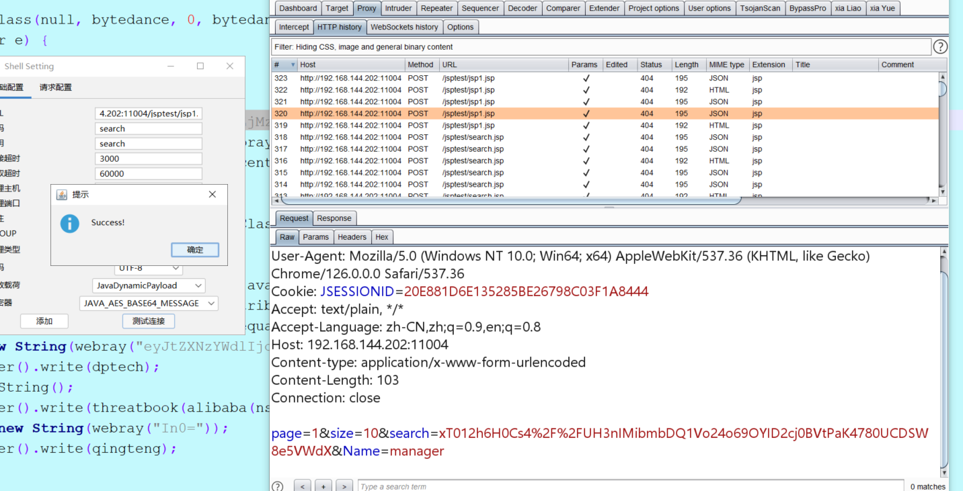Open the xia Yue tab
Viewport: 963px width, 491px height.
(882, 8)
